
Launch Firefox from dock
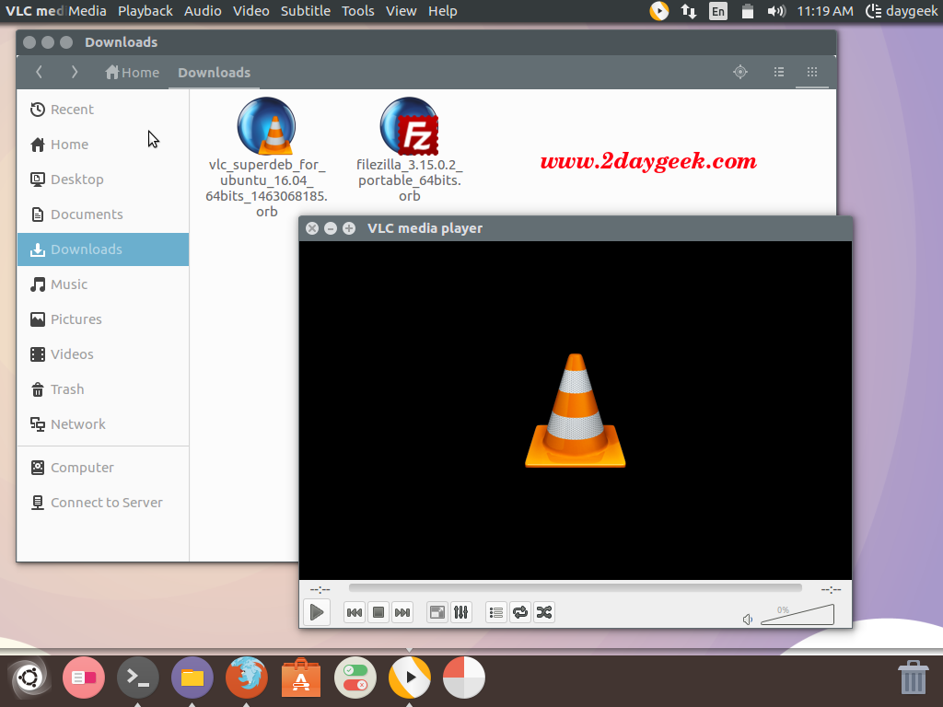pyautogui.click(x=247, y=678)
